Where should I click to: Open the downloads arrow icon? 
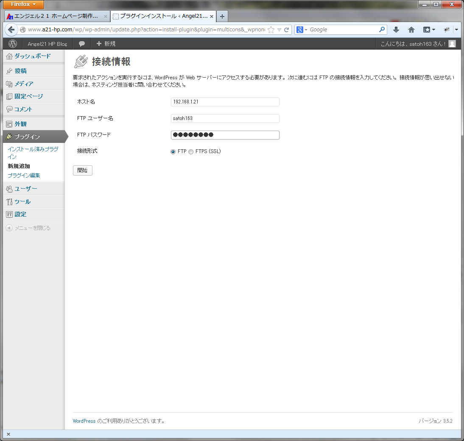396,30
